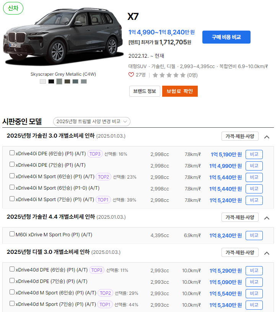The image size is (280, 312).
Task: Select the Skyscraper Grey color swatch
Action: pyautogui.click(x=59, y=81)
